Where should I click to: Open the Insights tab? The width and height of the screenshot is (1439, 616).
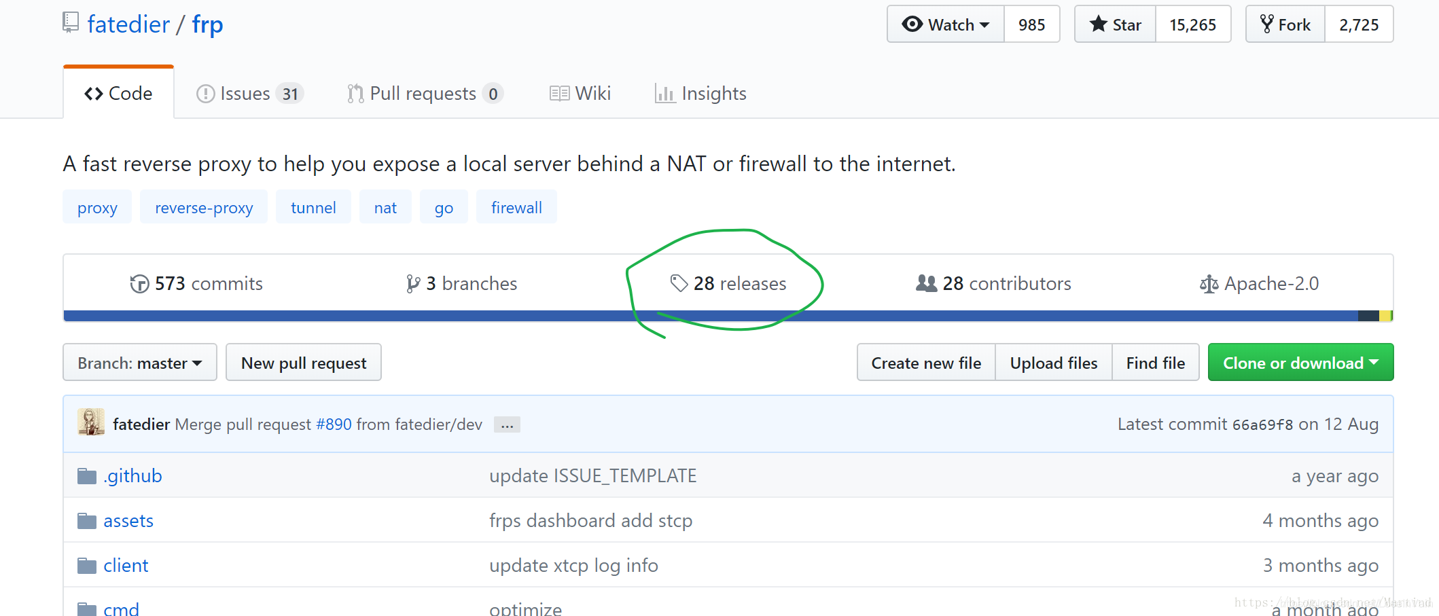point(700,93)
